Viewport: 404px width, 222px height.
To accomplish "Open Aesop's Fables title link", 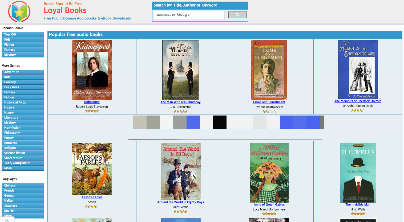I will pyautogui.click(x=92, y=197).
